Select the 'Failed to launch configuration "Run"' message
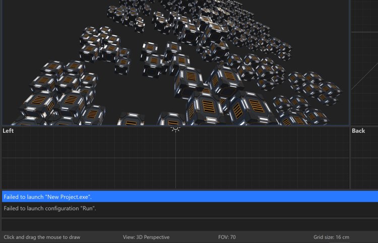 [50, 208]
